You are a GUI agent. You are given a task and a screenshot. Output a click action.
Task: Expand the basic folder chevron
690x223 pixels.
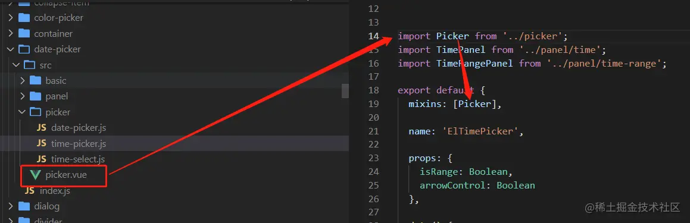click(23, 81)
